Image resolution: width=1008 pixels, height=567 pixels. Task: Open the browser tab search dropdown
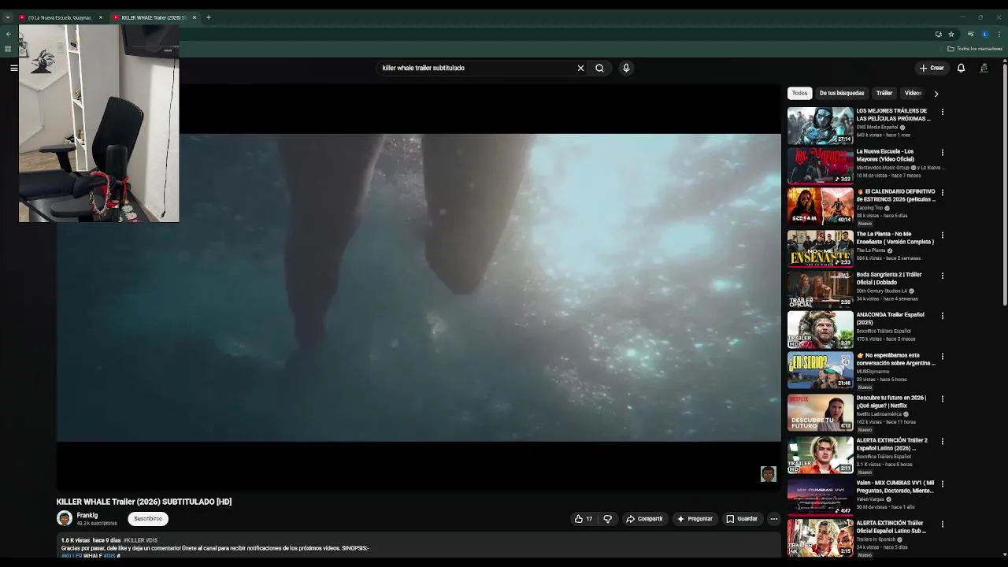pos(8,17)
